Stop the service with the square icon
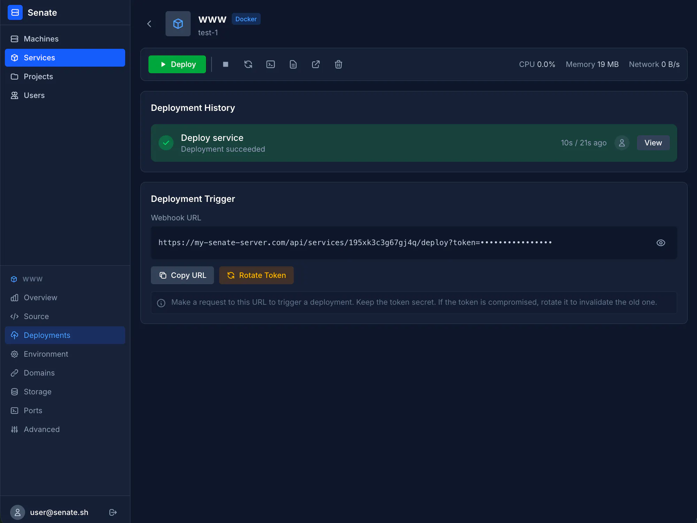 point(225,64)
